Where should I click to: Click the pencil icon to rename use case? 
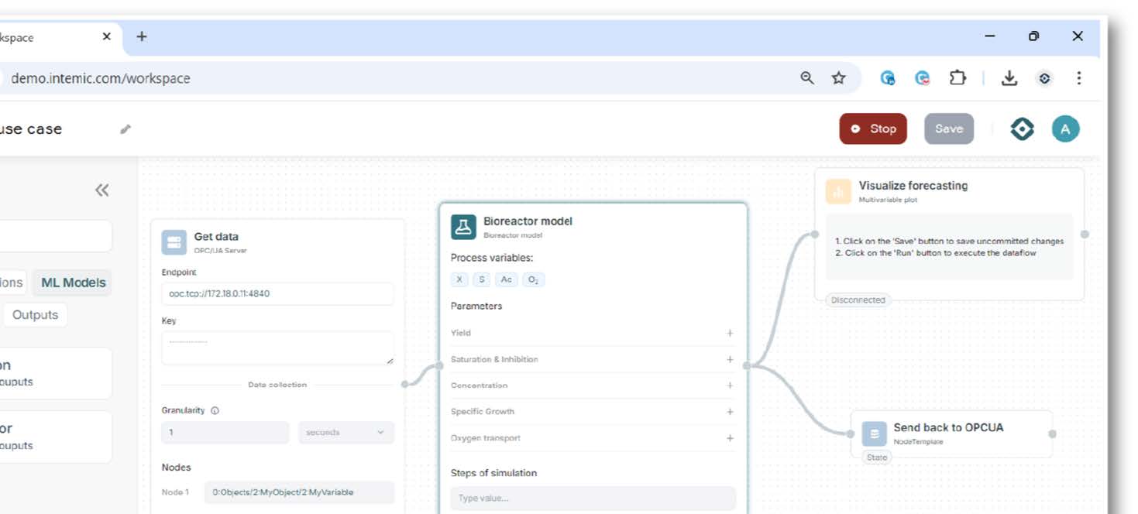pos(125,129)
